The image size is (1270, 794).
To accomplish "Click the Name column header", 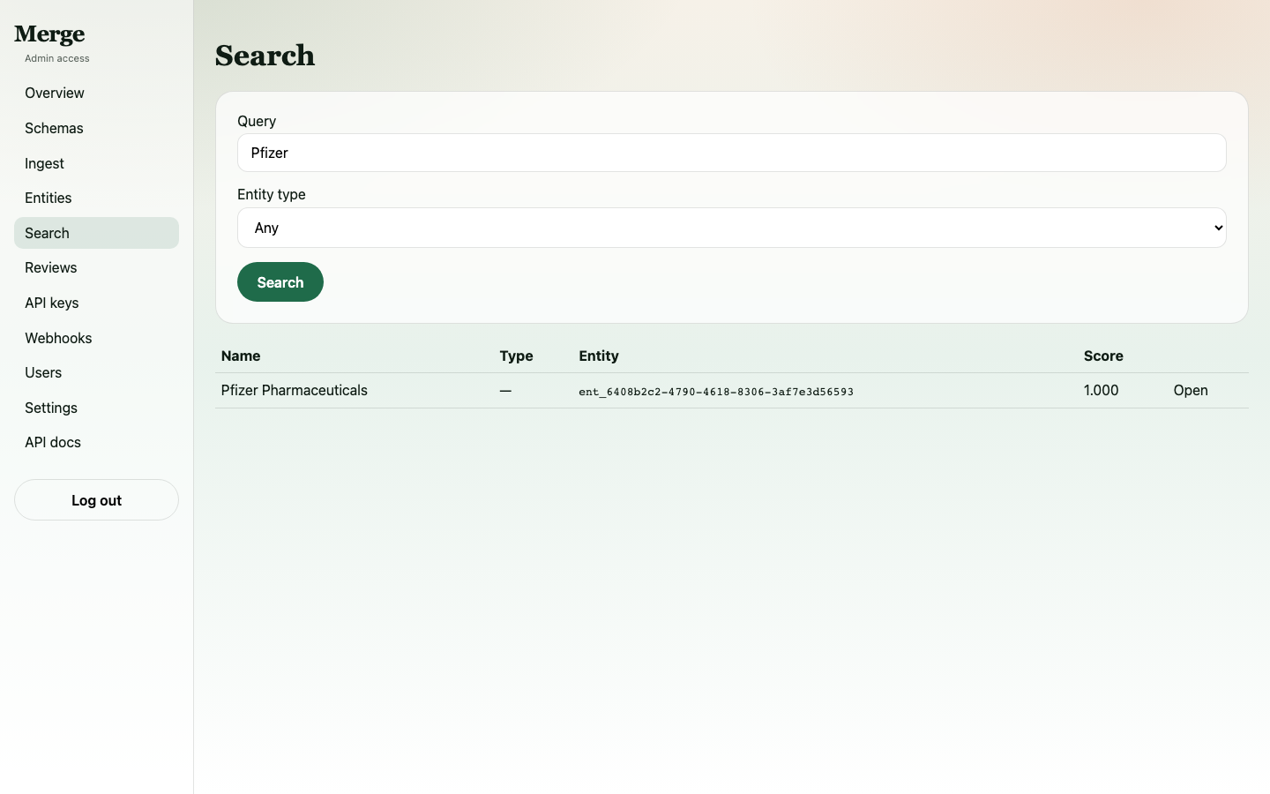I will point(241,356).
